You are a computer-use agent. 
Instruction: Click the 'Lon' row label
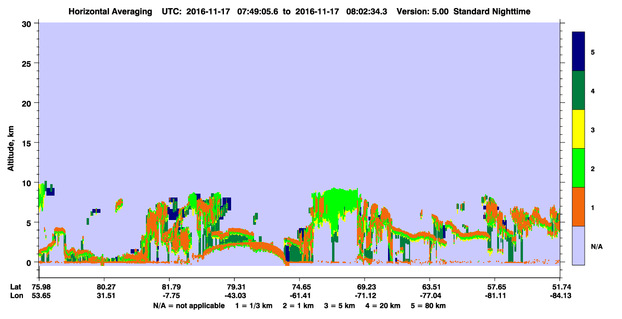(16, 296)
